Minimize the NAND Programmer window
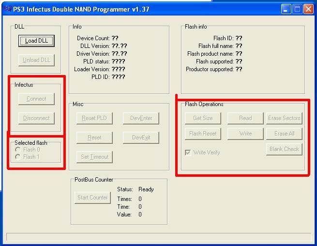The width and height of the screenshot is (317, 246). tap(286, 9)
